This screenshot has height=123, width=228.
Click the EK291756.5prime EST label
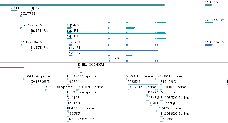(82, 119)
